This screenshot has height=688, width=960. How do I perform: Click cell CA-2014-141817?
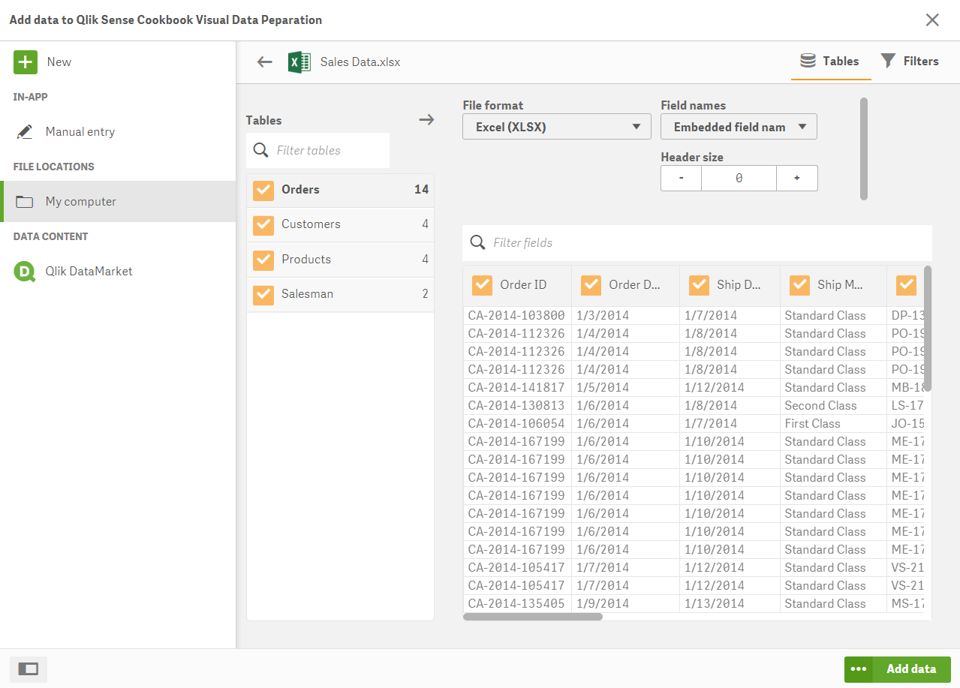[516, 388]
